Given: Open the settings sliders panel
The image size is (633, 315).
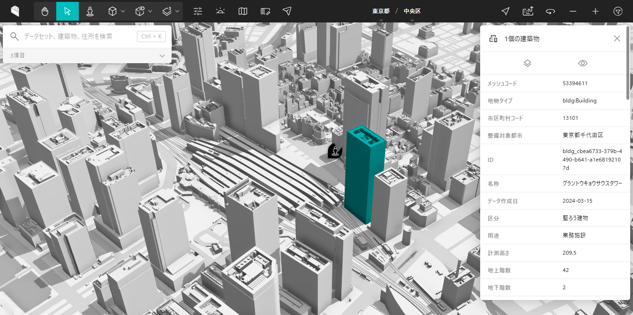Looking at the screenshot, I should (198, 11).
